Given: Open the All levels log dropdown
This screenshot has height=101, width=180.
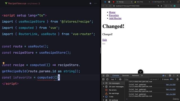Looking at the screenshot, I should tap(154, 79).
